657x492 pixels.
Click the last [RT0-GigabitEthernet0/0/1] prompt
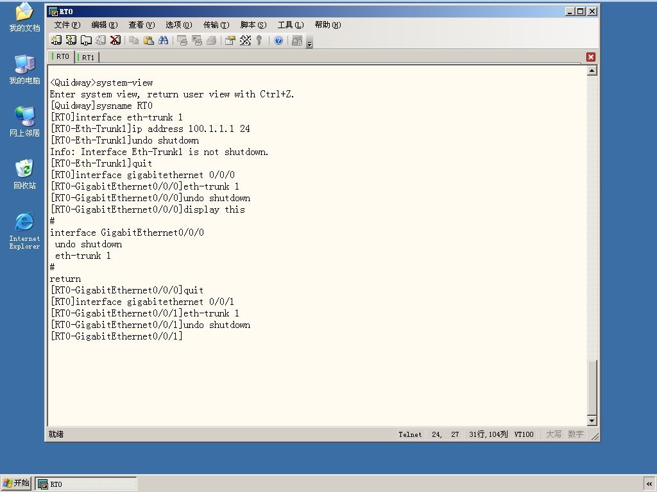(117, 336)
